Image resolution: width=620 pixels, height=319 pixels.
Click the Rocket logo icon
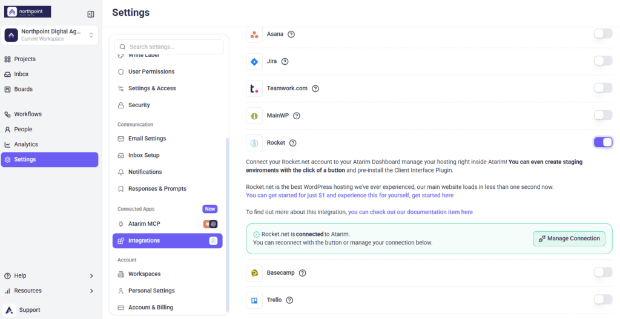[254, 143]
